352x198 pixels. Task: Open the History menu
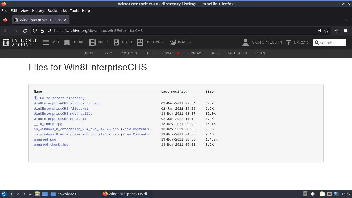tap(38, 11)
